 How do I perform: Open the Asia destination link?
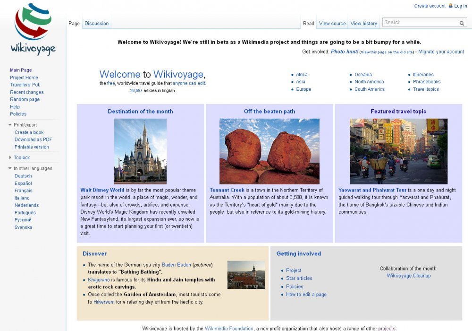(300, 82)
